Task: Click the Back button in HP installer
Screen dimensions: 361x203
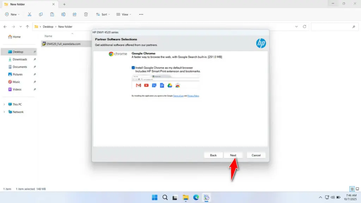Action: (213, 155)
